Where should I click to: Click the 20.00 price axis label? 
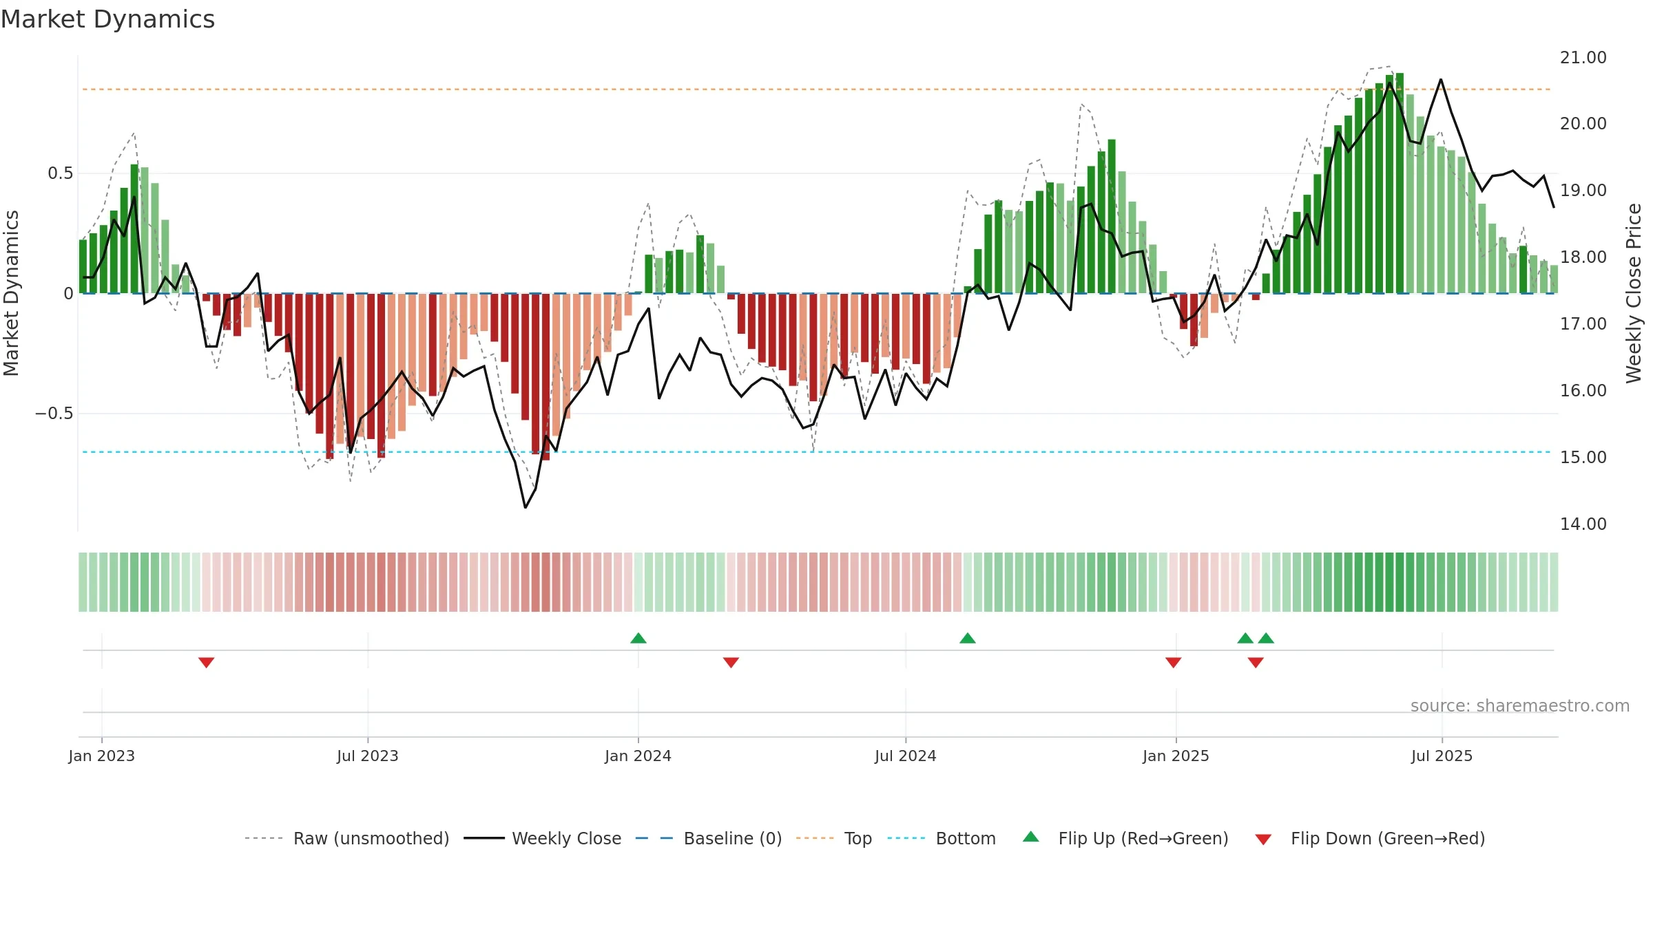1583,124
